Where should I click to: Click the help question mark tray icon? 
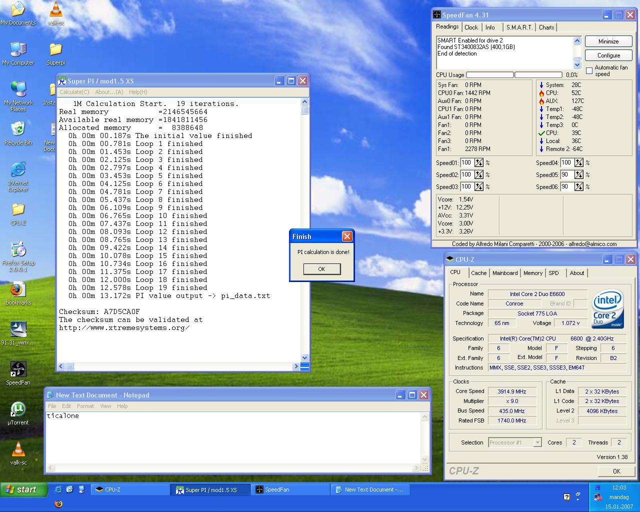(566, 497)
